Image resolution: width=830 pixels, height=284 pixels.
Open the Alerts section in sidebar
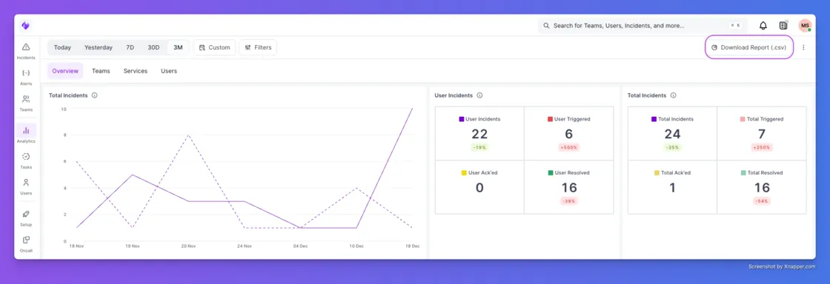(x=26, y=77)
